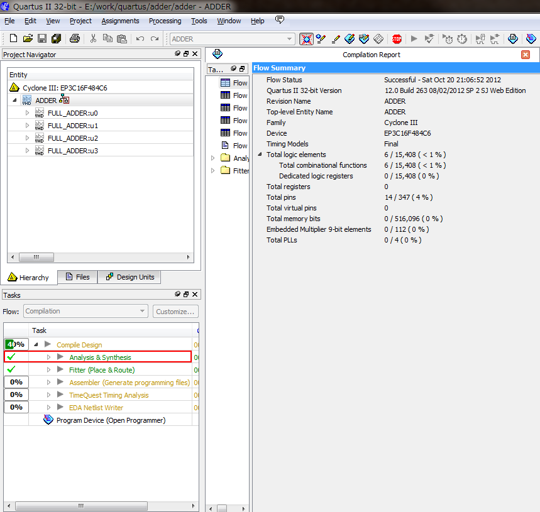
Task: Print using the printer toolbar icon
Action: [x=75, y=38]
